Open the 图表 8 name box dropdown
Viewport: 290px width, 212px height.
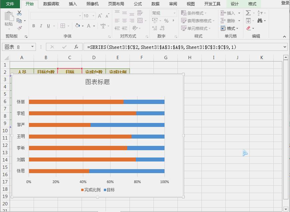pyautogui.click(x=32, y=47)
